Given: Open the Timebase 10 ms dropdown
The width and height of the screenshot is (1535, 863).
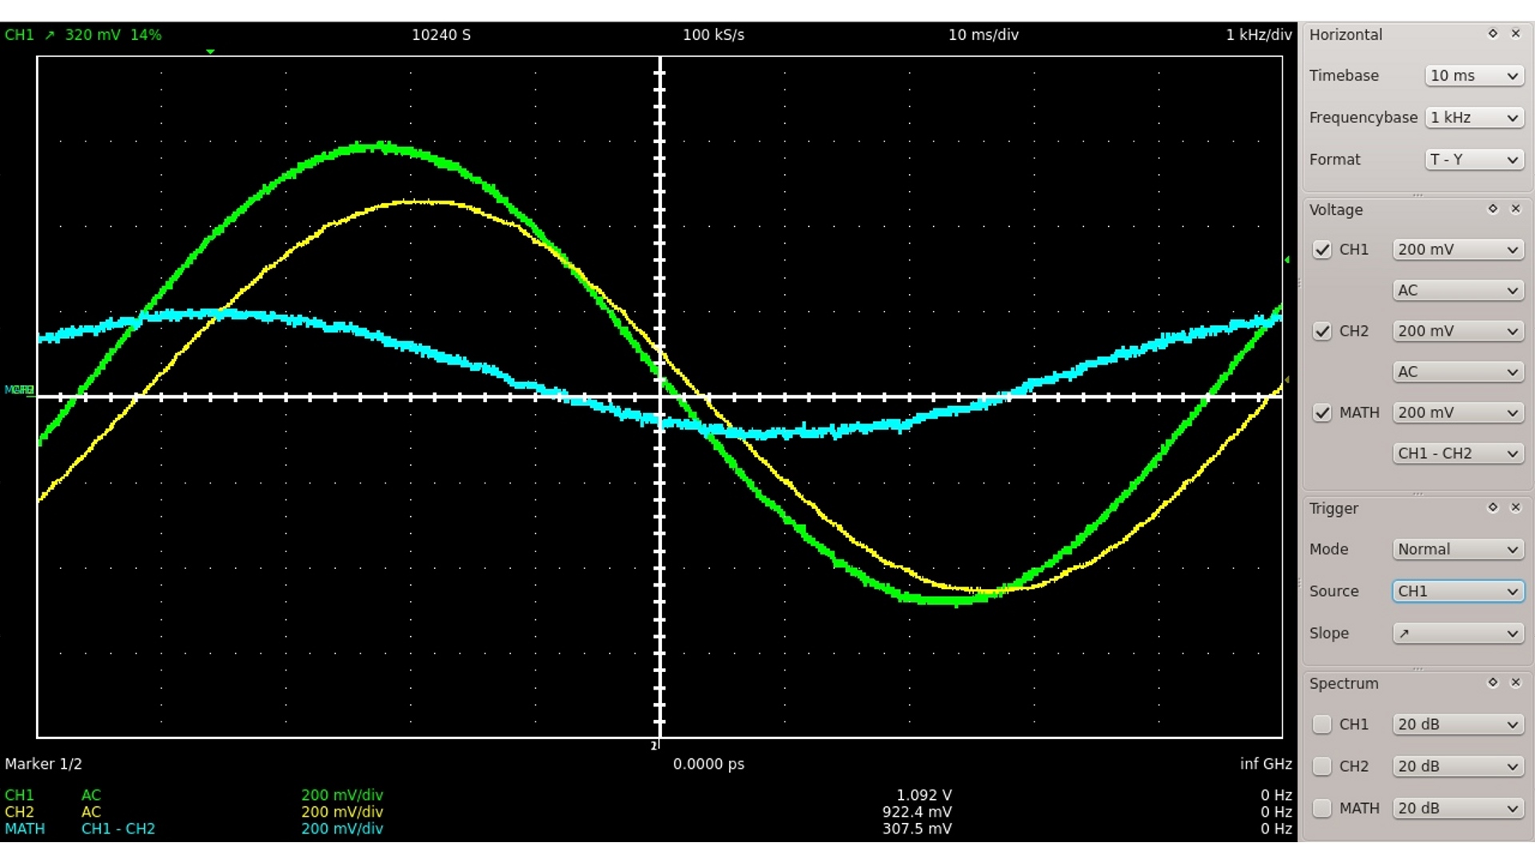Looking at the screenshot, I should (x=1473, y=76).
